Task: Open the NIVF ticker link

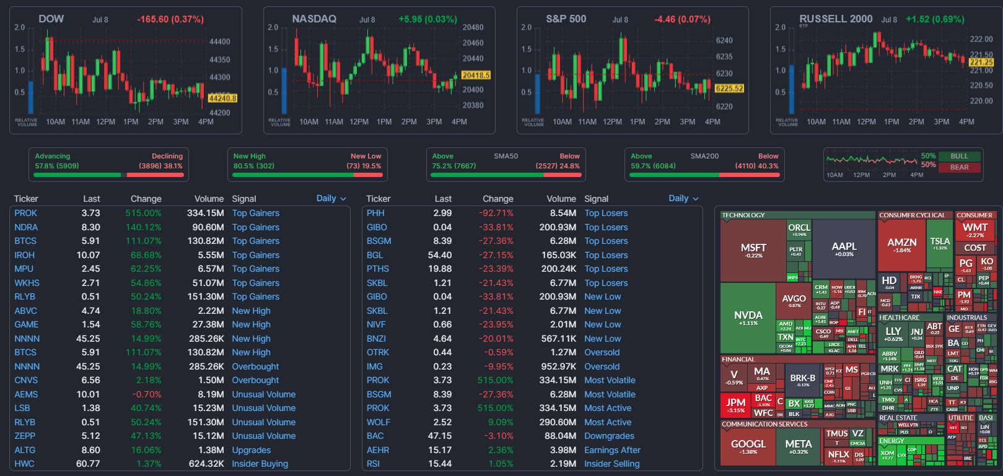Action: (375, 324)
